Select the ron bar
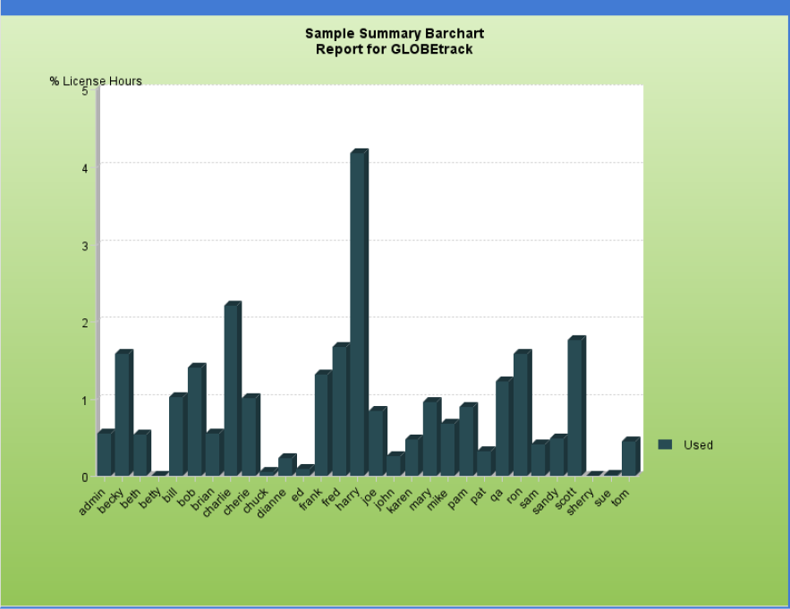Image resolution: width=790 pixels, height=609 pixels. tap(521, 413)
